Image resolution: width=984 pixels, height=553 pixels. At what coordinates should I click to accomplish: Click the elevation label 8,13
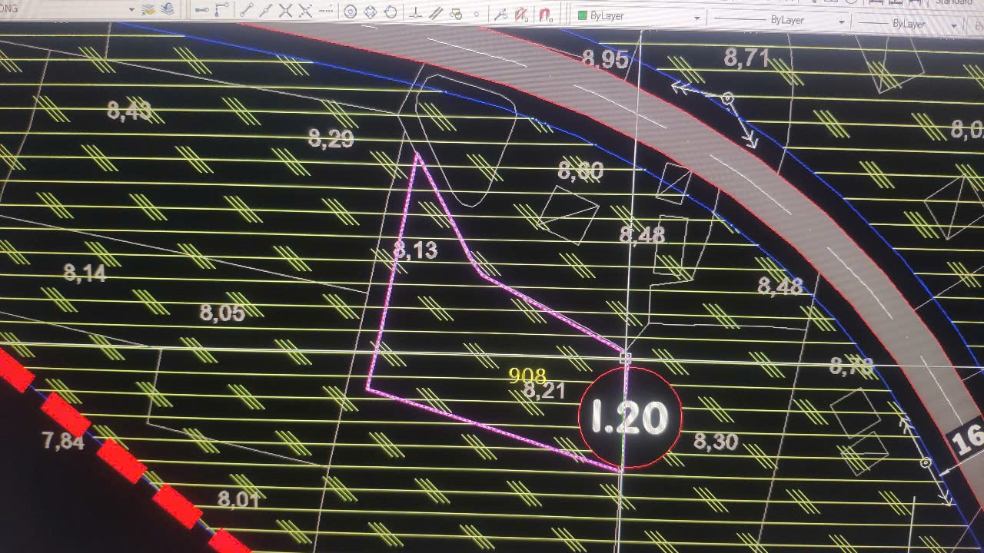(415, 250)
